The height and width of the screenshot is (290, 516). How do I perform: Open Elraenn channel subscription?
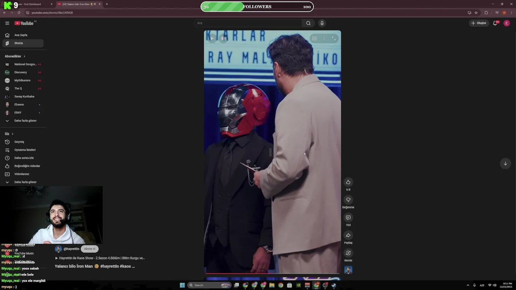point(23,105)
